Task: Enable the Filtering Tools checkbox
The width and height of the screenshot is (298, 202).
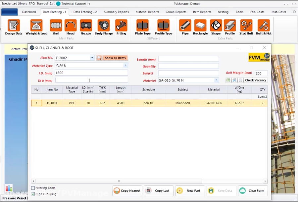Action: (x=33, y=188)
